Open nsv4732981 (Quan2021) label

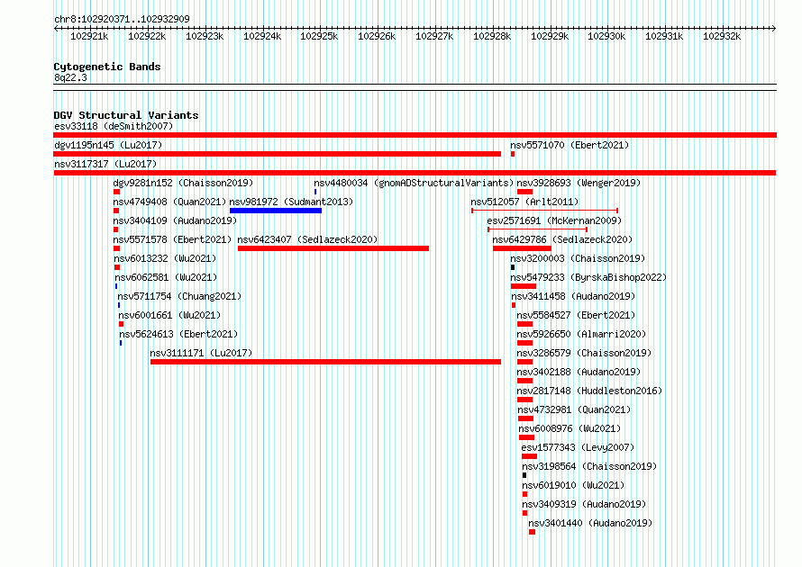click(574, 409)
